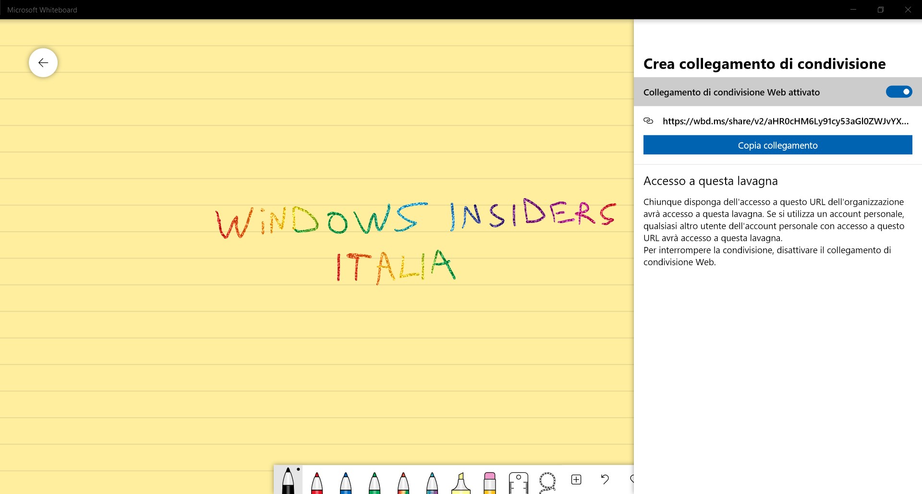Turn off web sharing link toggle
This screenshot has height=494, width=922.
click(899, 92)
